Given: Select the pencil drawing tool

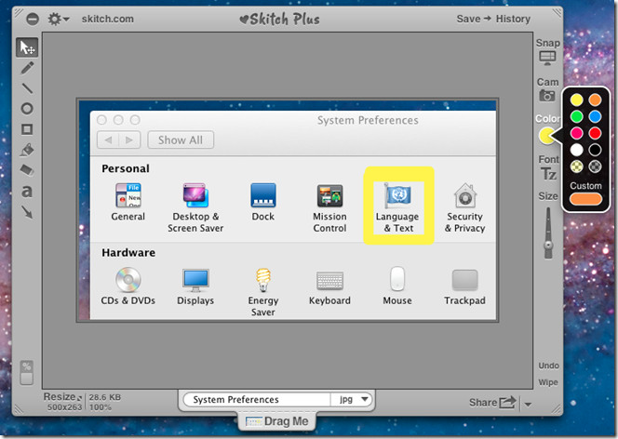Looking at the screenshot, I should point(27,68).
